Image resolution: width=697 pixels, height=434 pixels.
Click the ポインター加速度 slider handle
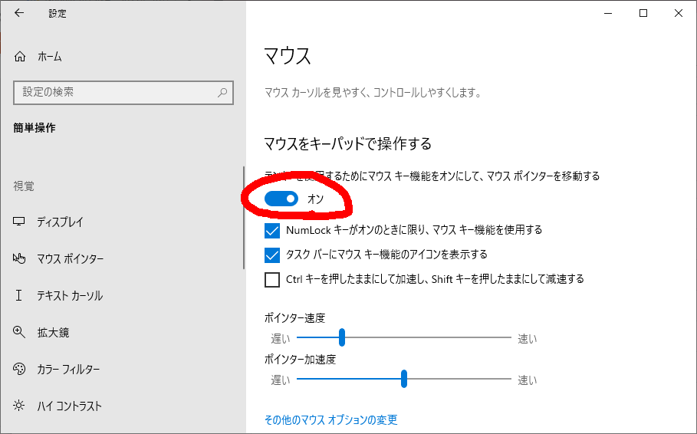click(404, 379)
